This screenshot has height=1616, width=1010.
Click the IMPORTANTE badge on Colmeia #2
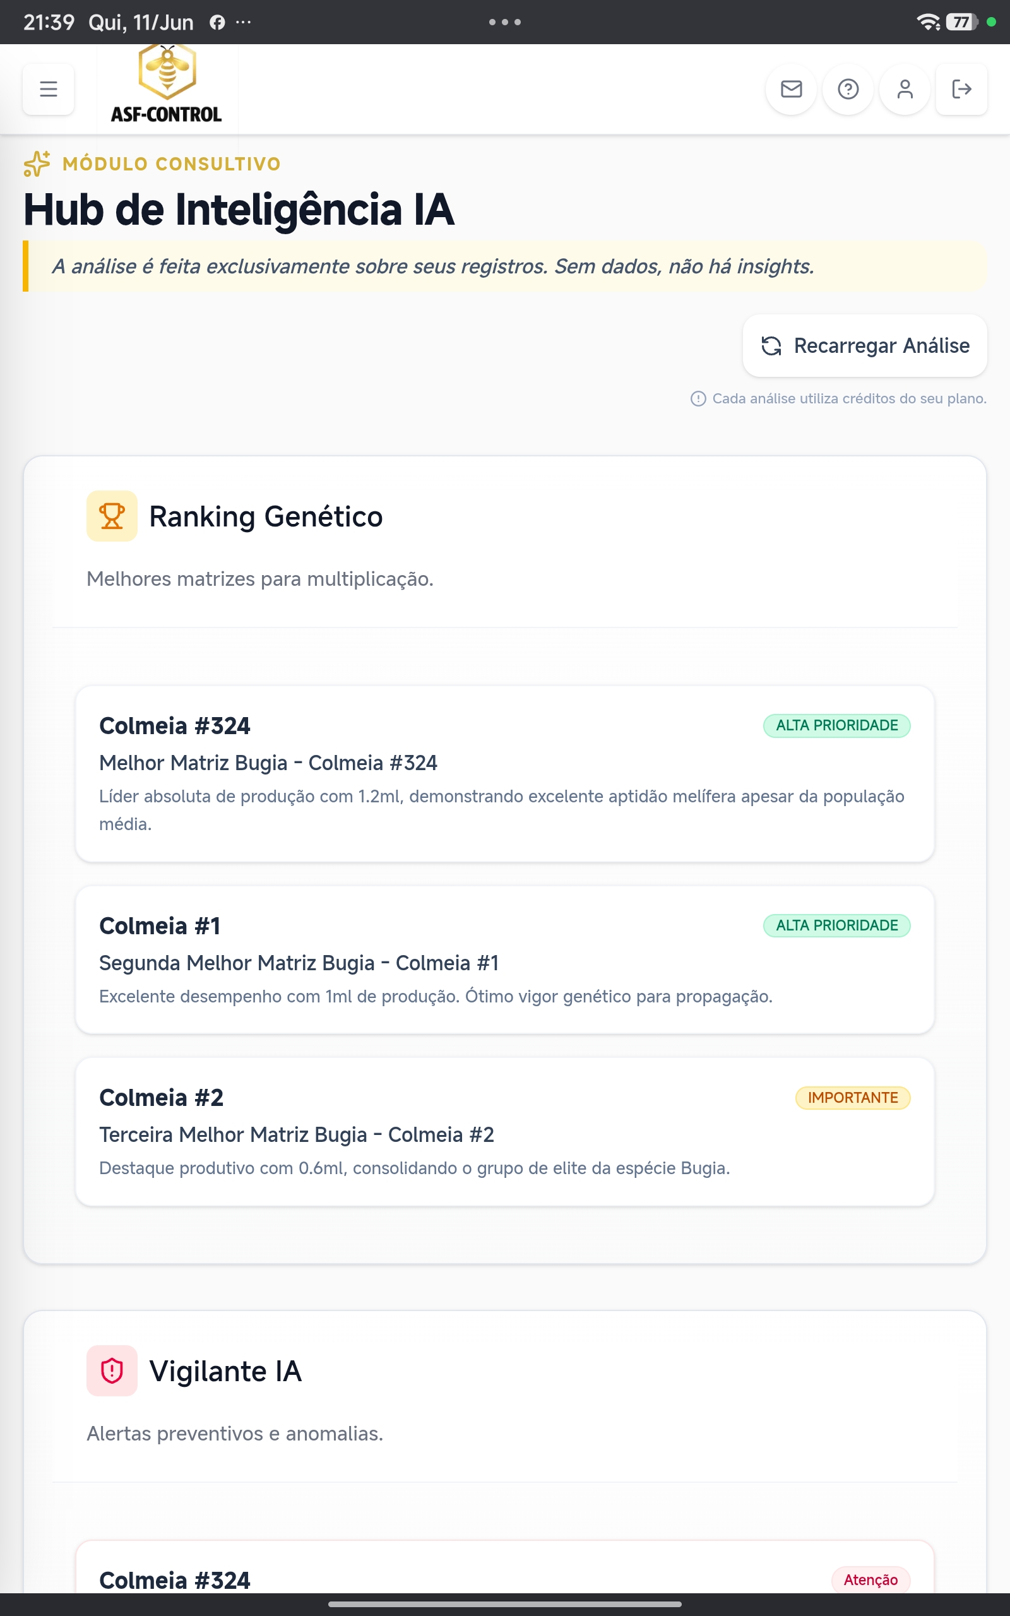(x=852, y=1098)
